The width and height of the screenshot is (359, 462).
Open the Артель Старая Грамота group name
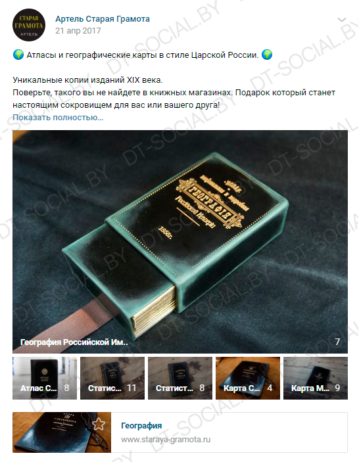103,19
